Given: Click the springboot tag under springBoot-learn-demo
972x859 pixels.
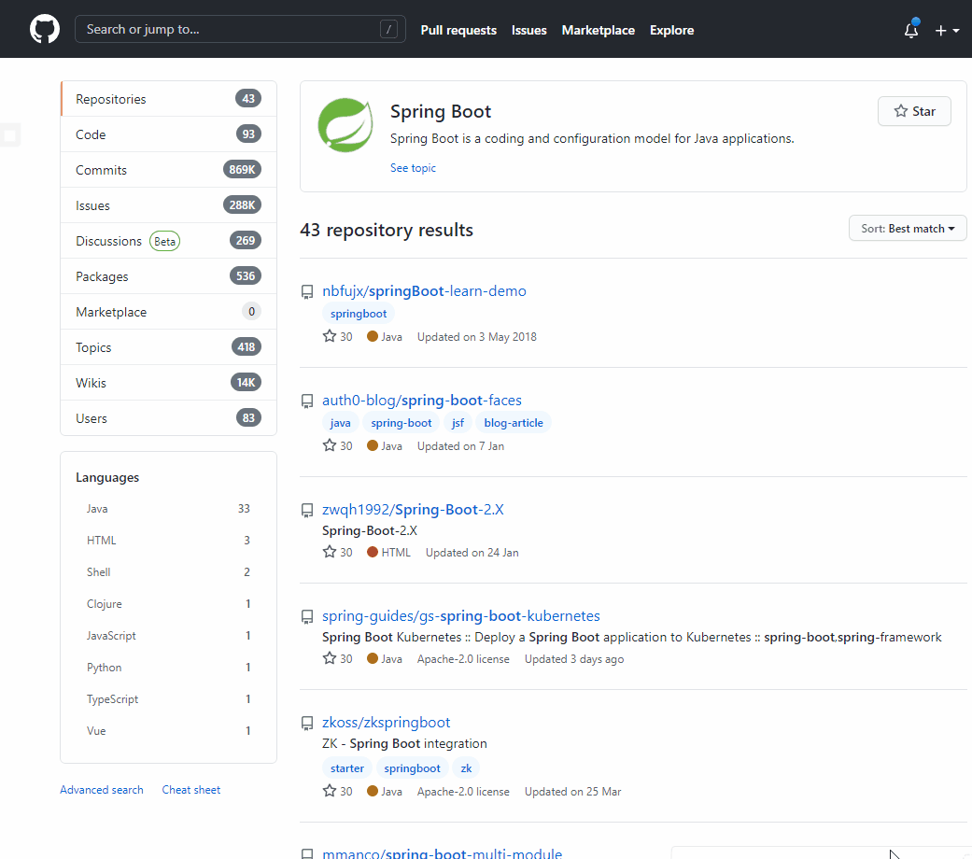Looking at the screenshot, I should (x=359, y=314).
